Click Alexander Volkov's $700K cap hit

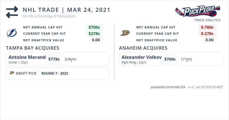click(x=170, y=59)
